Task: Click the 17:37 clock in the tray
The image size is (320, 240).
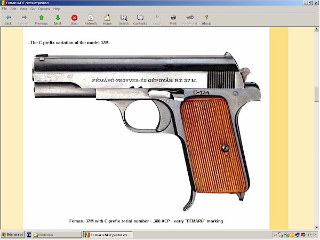Action: point(312,235)
